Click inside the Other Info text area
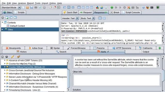 click(x=117, y=80)
